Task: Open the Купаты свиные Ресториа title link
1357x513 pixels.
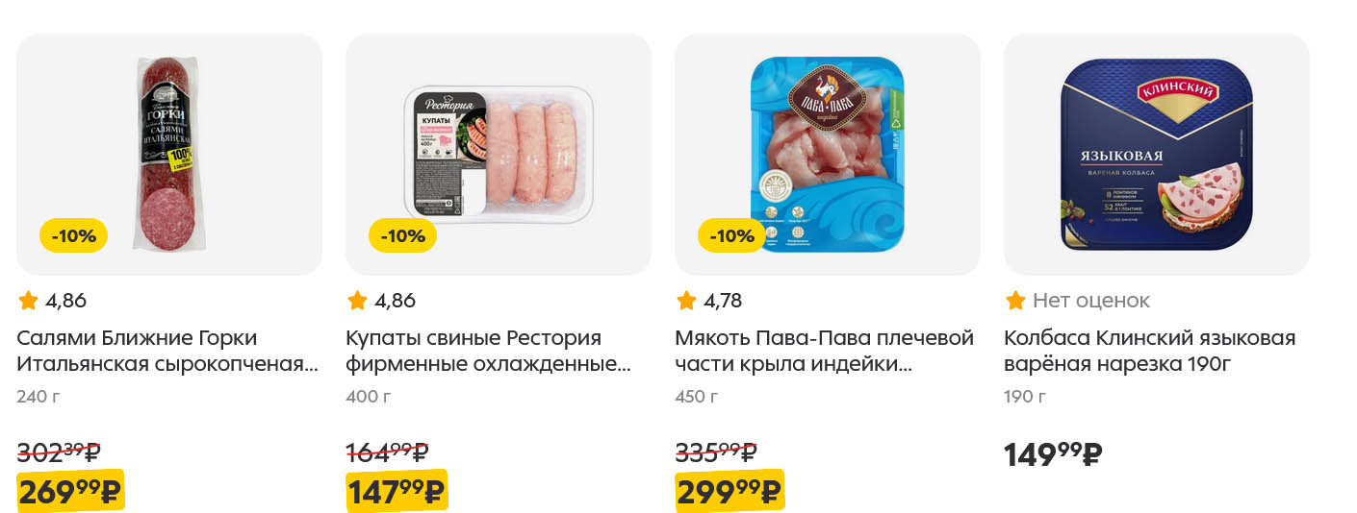Action: pos(489,351)
